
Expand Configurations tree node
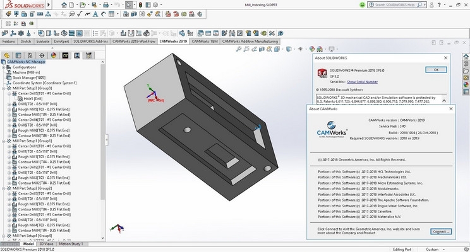pos(3,67)
